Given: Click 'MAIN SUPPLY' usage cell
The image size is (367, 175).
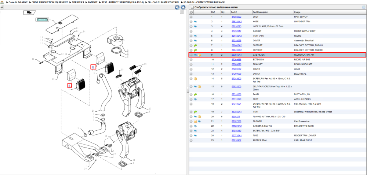Looking at the screenshot, I should (x=301, y=17).
